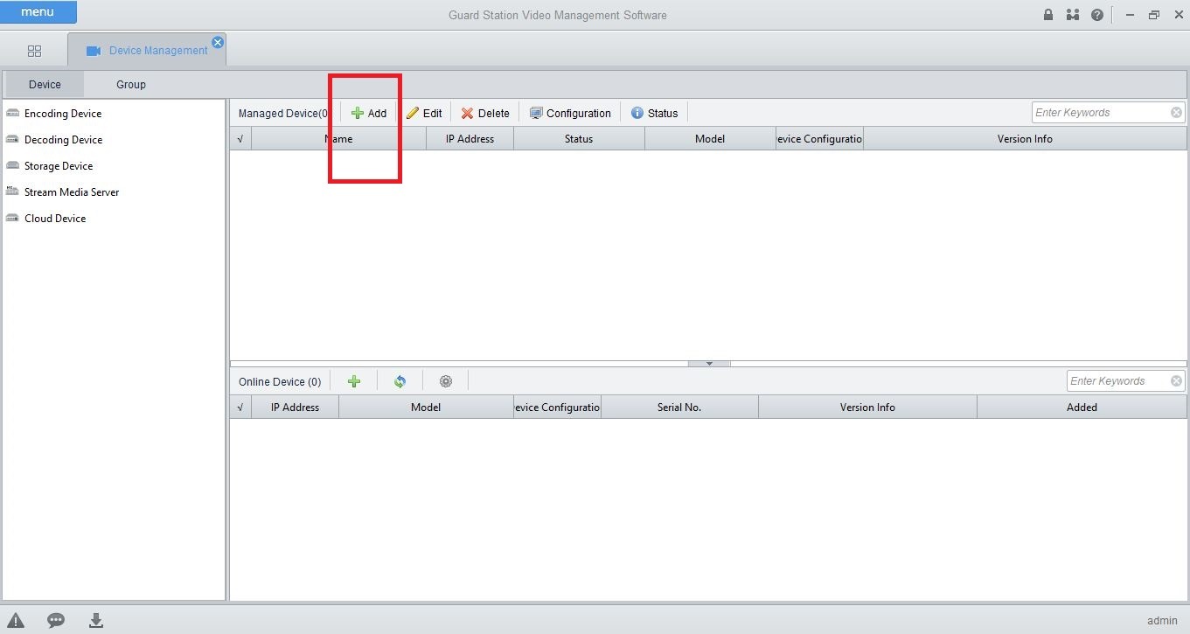Select Encoding Device in the left list
The width and height of the screenshot is (1190, 634).
[62, 114]
